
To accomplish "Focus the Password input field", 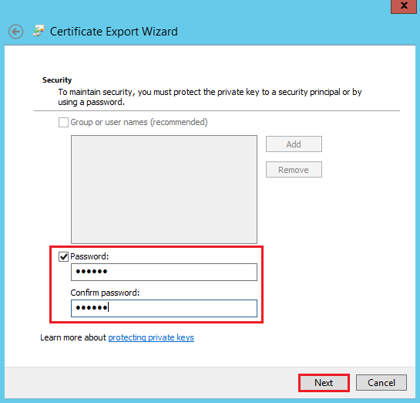I will (x=164, y=272).
